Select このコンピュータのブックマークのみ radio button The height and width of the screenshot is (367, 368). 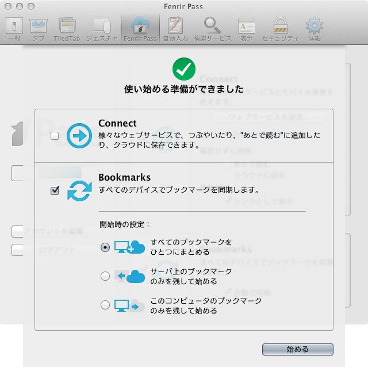(105, 305)
